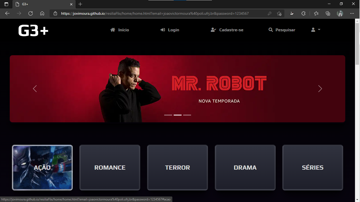Viewport: 360px width, 202px height.
Task: Open the Cadastre-se navigation link
Action: (x=227, y=30)
